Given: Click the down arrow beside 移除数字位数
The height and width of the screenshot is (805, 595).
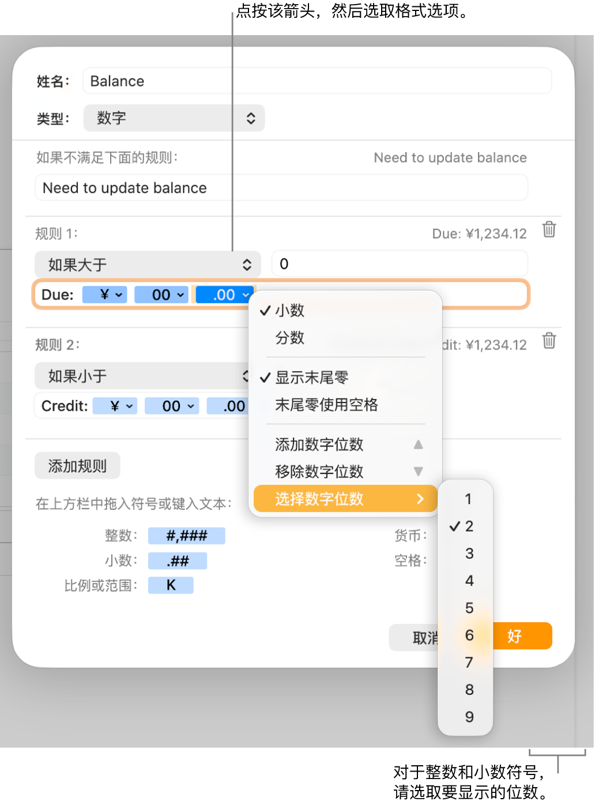Looking at the screenshot, I should (419, 471).
